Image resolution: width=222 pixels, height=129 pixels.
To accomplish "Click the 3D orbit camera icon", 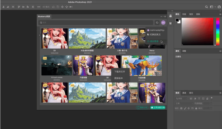I will [53, 7].
